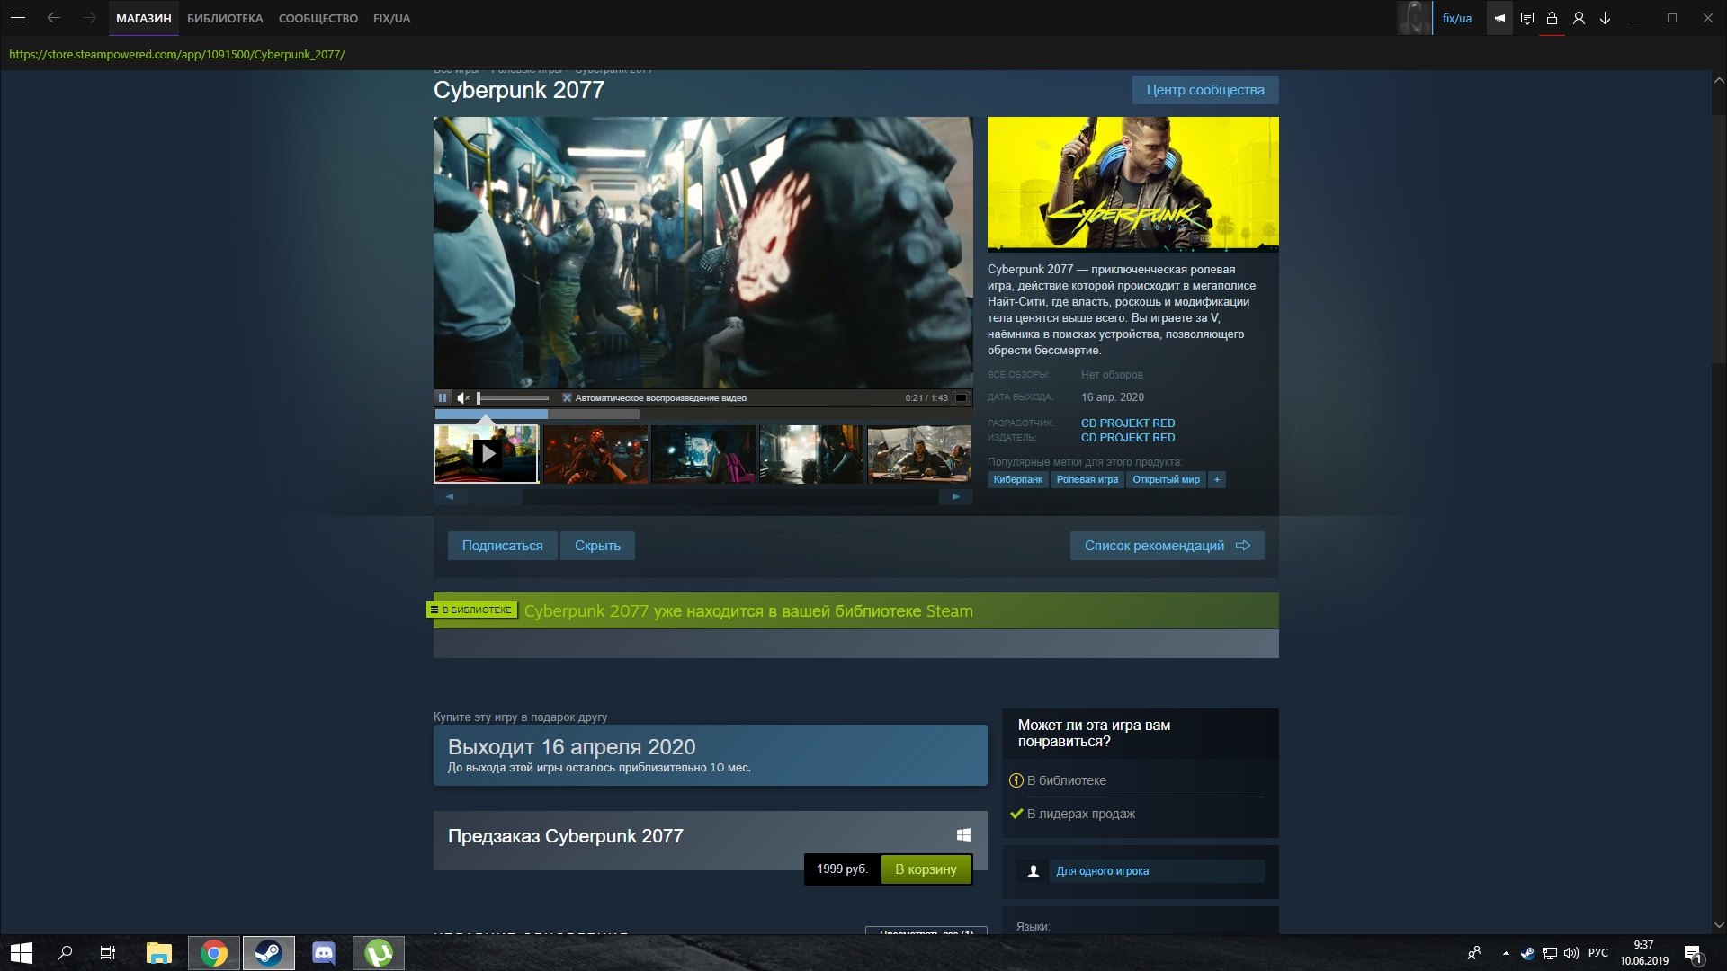Unmute the trailer speaker icon
Viewport: 1727px width, 971px height.
(x=462, y=397)
